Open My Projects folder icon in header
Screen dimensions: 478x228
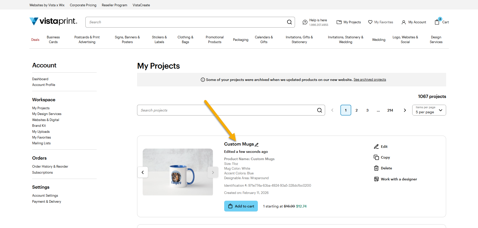pos(339,22)
